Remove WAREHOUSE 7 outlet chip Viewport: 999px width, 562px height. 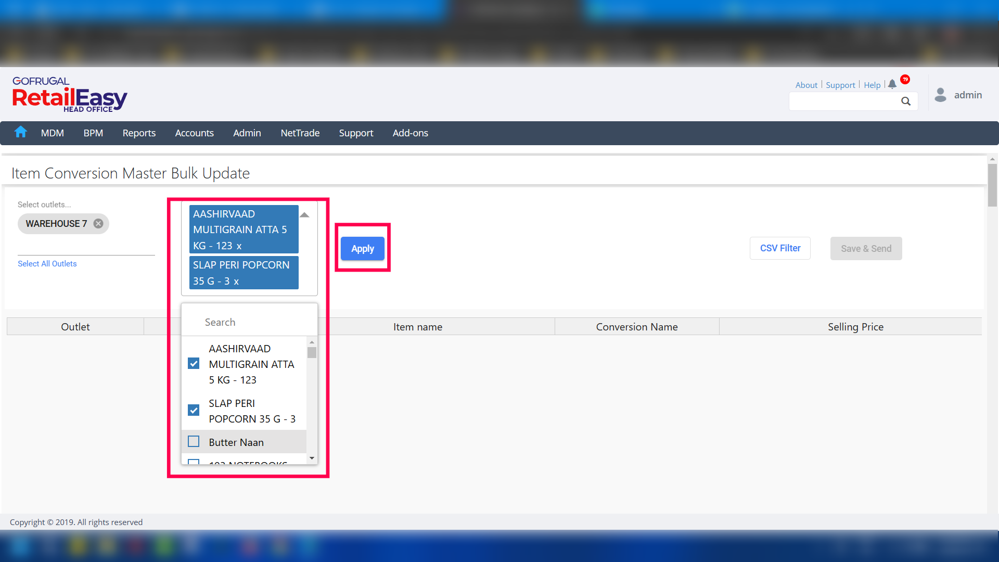coord(98,224)
